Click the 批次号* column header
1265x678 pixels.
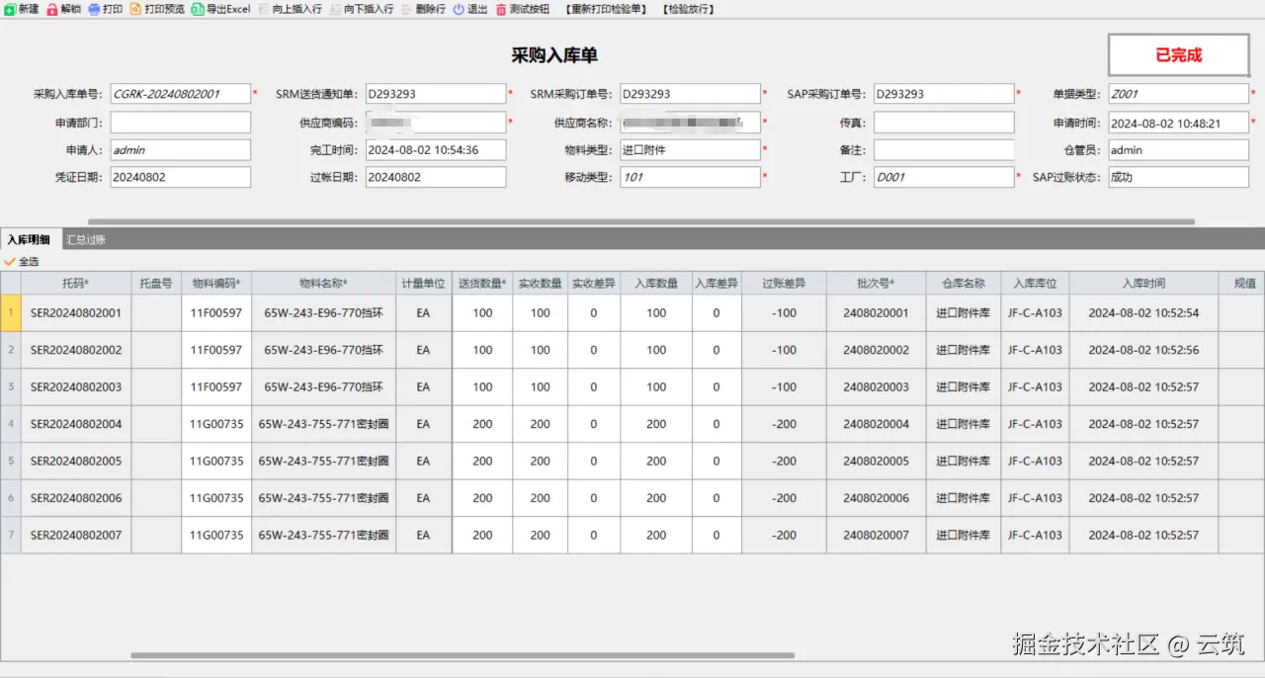[876, 284]
